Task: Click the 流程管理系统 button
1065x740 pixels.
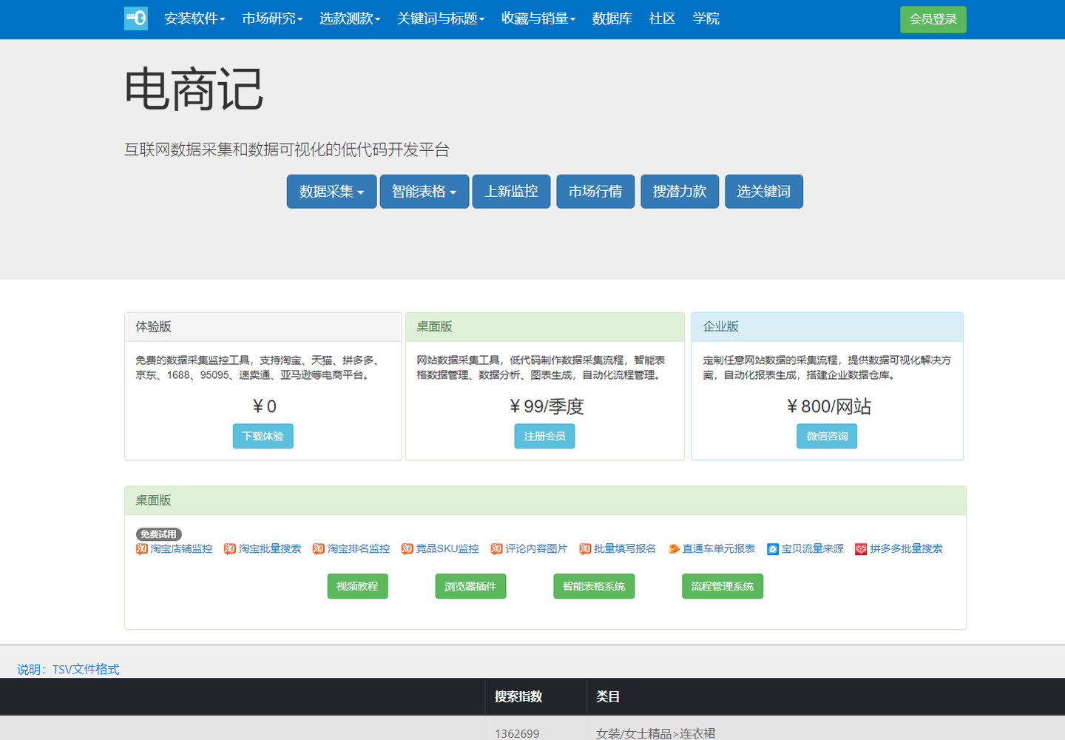Action: [x=723, y=586]
